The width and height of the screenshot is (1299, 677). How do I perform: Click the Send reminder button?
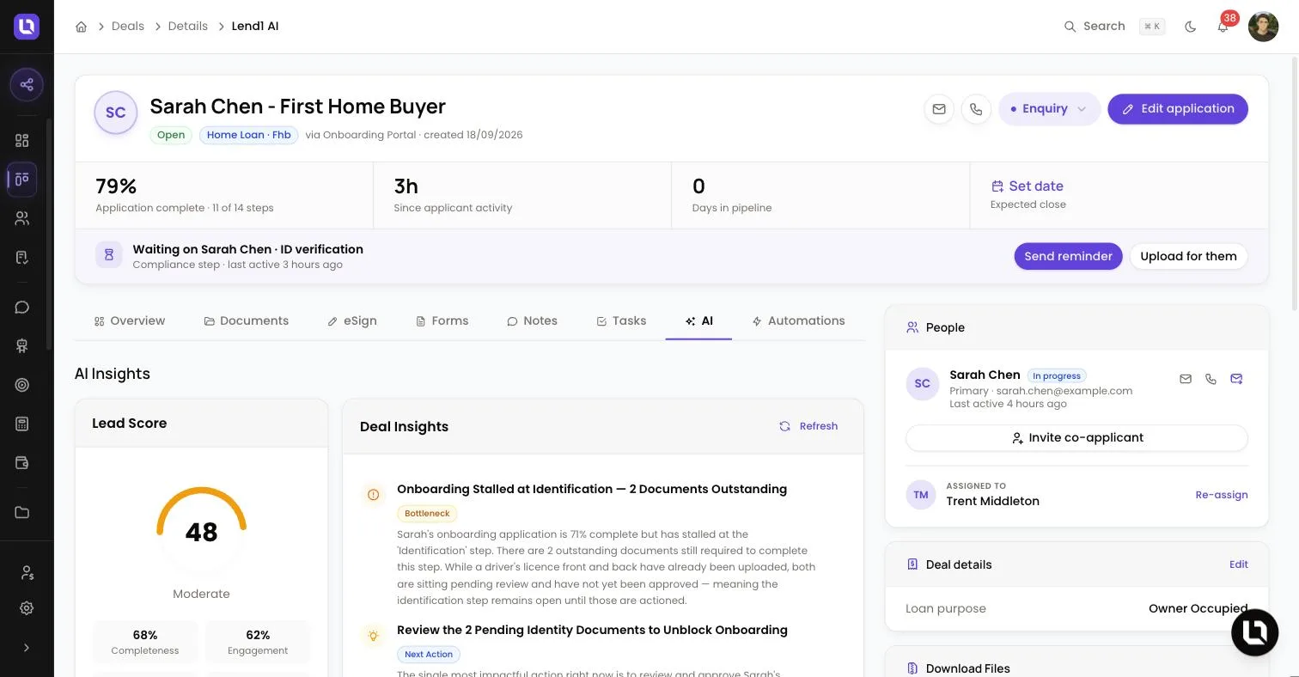click(1068, 256)
